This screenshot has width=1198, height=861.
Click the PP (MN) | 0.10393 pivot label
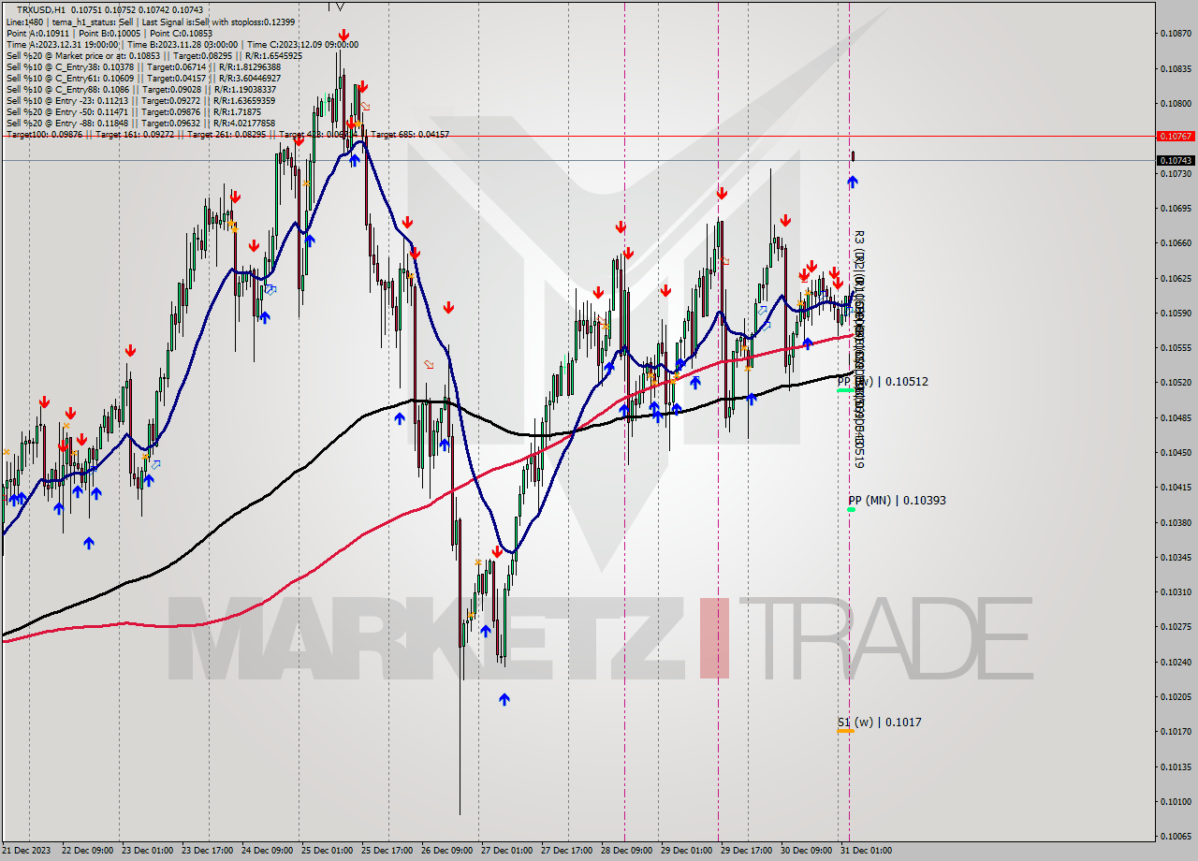[x=897, y=501]
